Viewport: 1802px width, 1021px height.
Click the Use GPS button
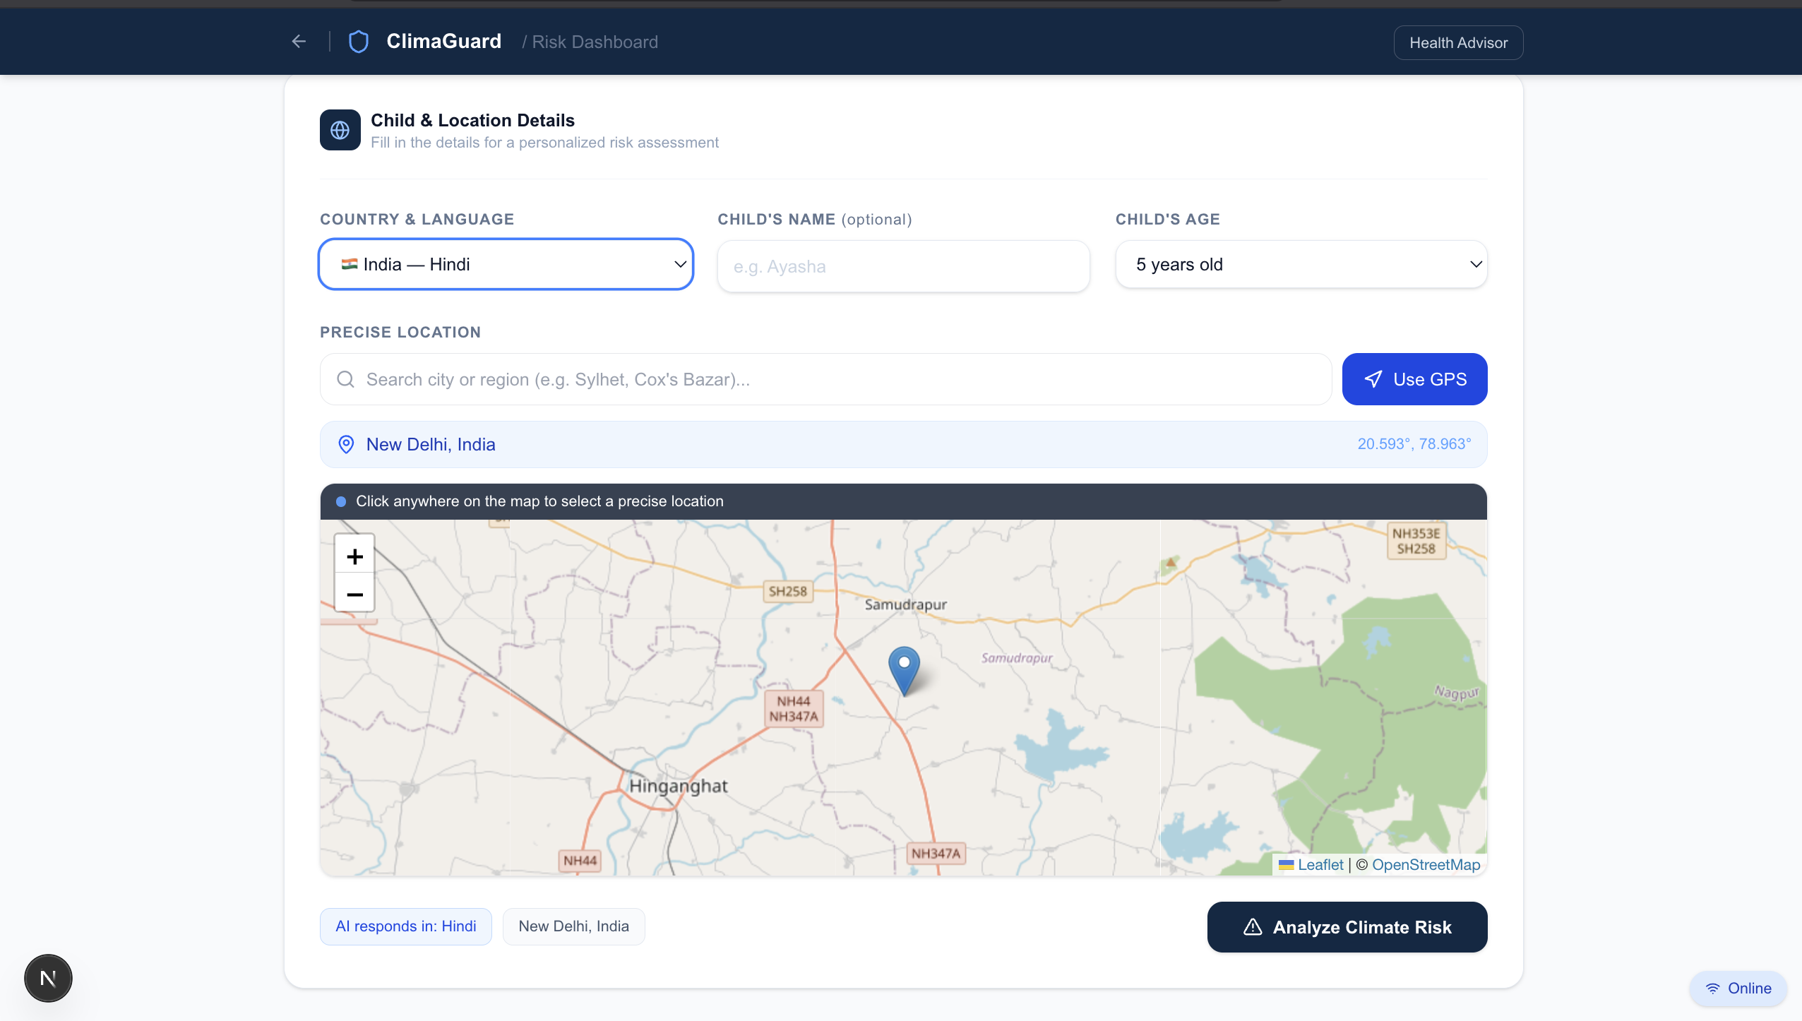tap(1414, 379)
